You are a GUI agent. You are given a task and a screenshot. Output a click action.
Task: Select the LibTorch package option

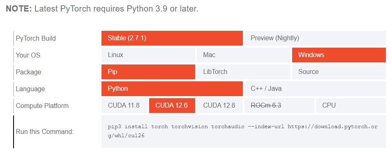(x=244, y=72)
